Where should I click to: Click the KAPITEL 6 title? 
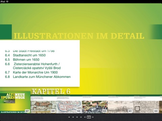tap(51, 91)
